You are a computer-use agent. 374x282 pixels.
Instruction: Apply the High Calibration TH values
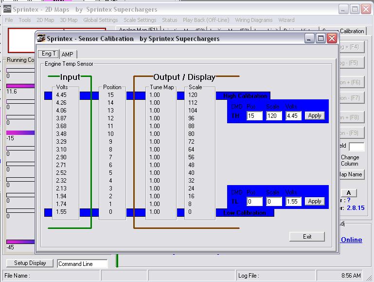pos(315,115)
